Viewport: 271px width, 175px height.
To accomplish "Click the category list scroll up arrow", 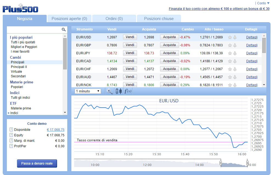I will [x=65, y=36].
